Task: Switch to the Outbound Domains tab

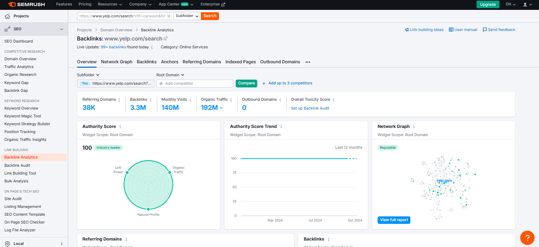Action: (280, 62)
